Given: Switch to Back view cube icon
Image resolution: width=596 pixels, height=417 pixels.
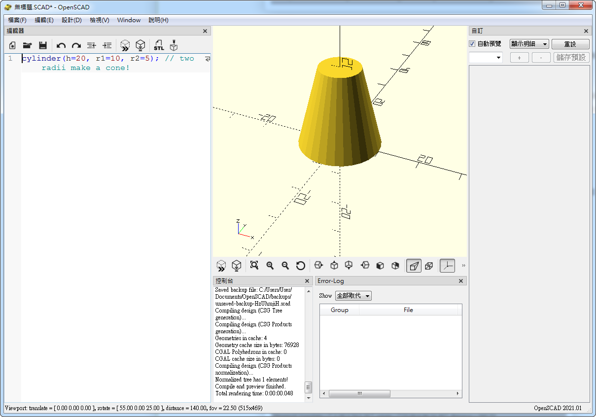Looking at the screenshot, I should pos(395,265).
